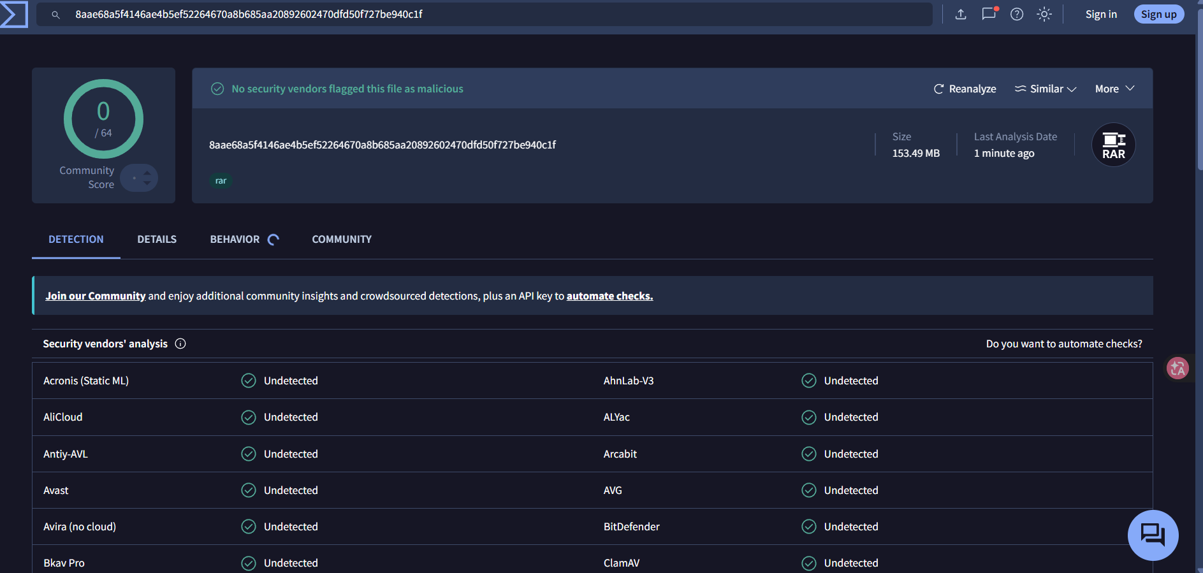The width and height of the screenshot is (1203, 573).
Task: Follow the automate checks link
Action: pos(609,296)
